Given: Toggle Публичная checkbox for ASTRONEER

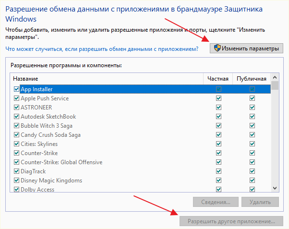Looking at the screenshot, I should (252, 108).
